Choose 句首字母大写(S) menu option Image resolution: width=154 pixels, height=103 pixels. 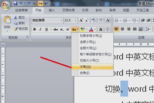[x=92, y=36]
